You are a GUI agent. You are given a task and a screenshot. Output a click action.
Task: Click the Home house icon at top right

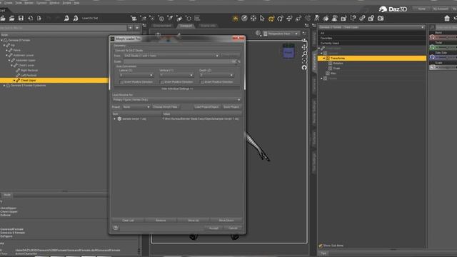pos(447,19)
